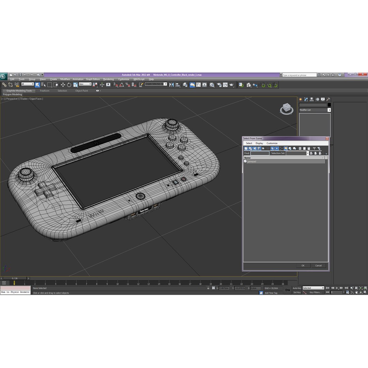Open the Create command panel tab

pyautogui.click(x=301, y=99)
